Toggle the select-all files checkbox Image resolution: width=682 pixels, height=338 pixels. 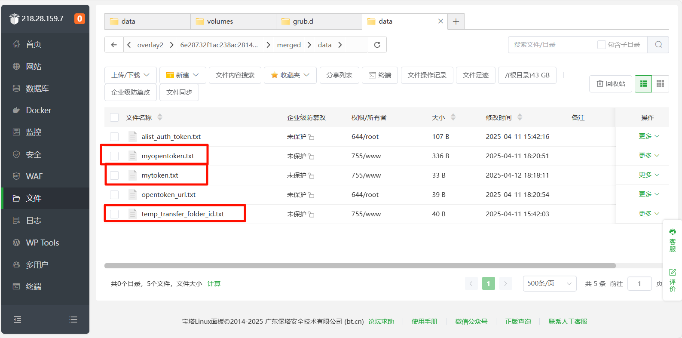[114, 117]
